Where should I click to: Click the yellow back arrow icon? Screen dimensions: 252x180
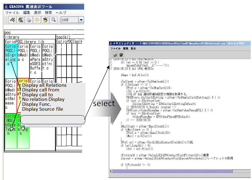coord(37,20)
